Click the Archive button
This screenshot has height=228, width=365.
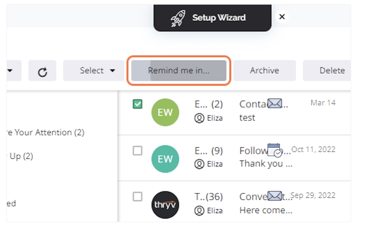point(264,71)
